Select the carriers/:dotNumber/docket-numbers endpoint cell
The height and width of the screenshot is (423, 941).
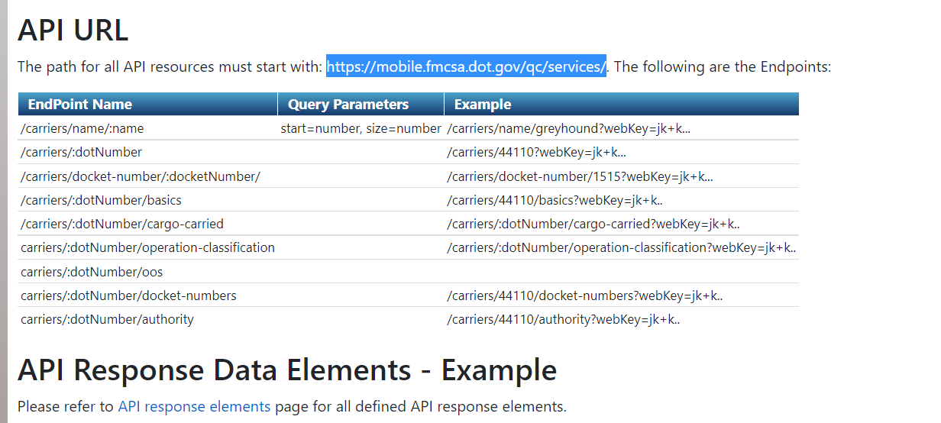[x=128, y=295]
